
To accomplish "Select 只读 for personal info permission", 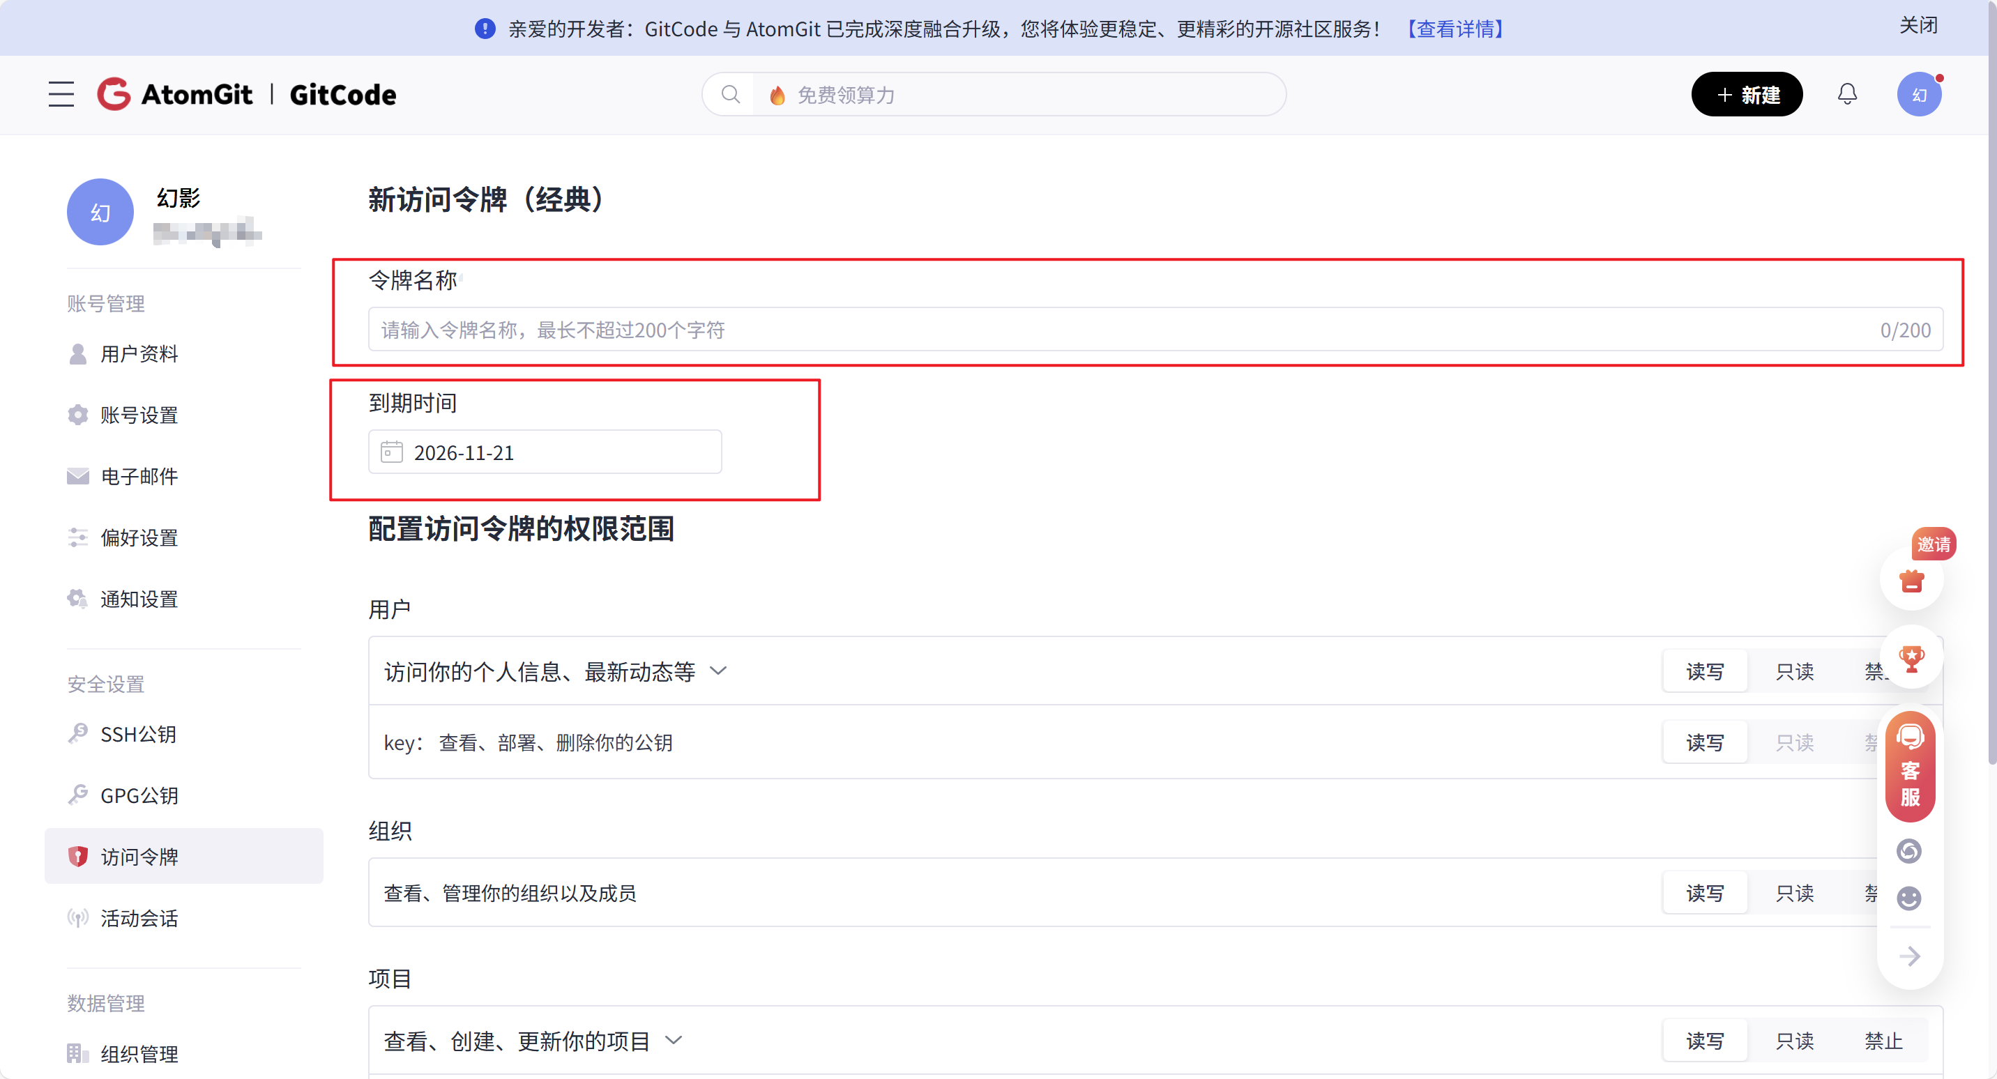I will point(1795,671).
